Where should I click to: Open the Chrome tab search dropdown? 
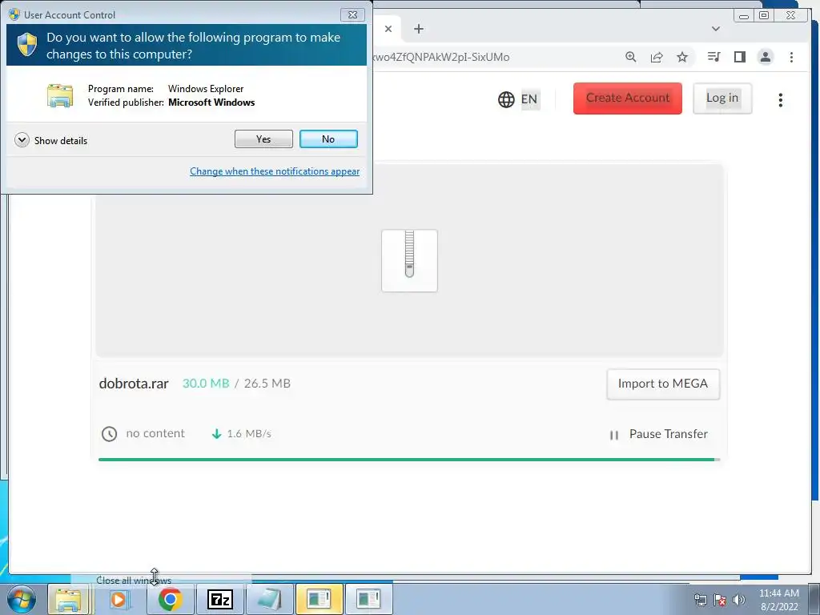point(716,29)
